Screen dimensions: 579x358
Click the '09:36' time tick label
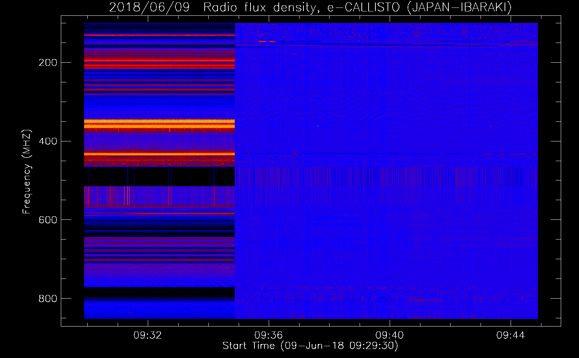[x=268, y=335]
